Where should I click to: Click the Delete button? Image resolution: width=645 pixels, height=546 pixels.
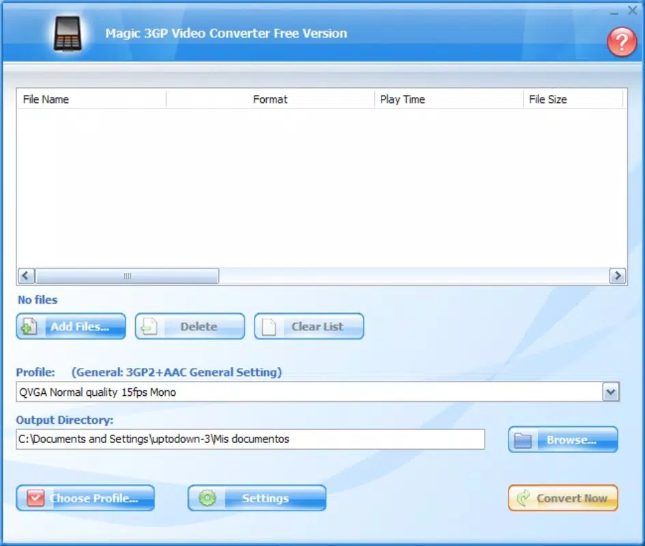pos(190,326)
